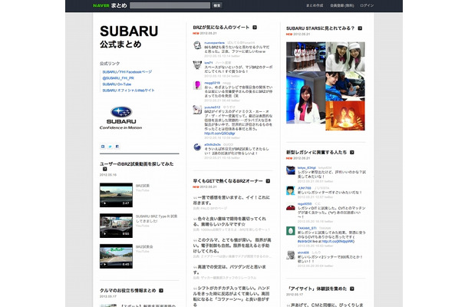The width and height of the screenshot is (468, 307).
Task: Open arrow icon beside SUBARU STARSに見とれてみる？
Action: coord(360,28)
